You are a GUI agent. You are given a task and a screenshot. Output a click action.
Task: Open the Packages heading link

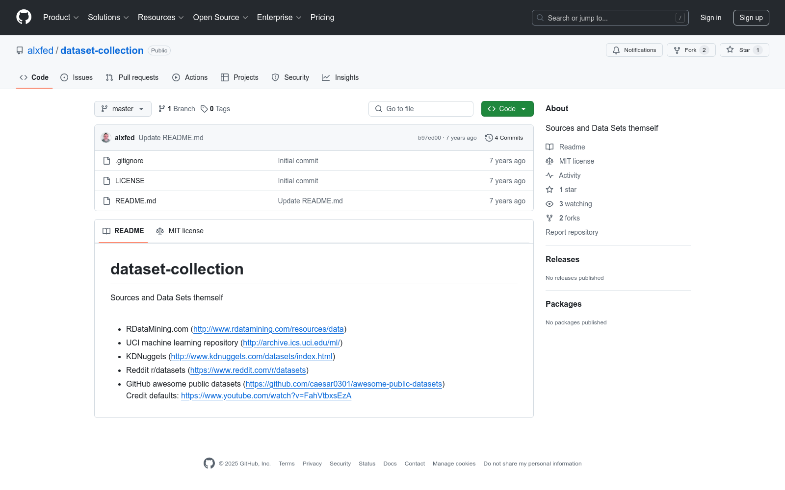[x=564, y=304]
